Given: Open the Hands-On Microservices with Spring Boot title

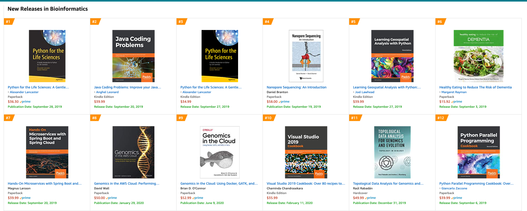Looking at the screenshot, I should click(x=44, y=184).
